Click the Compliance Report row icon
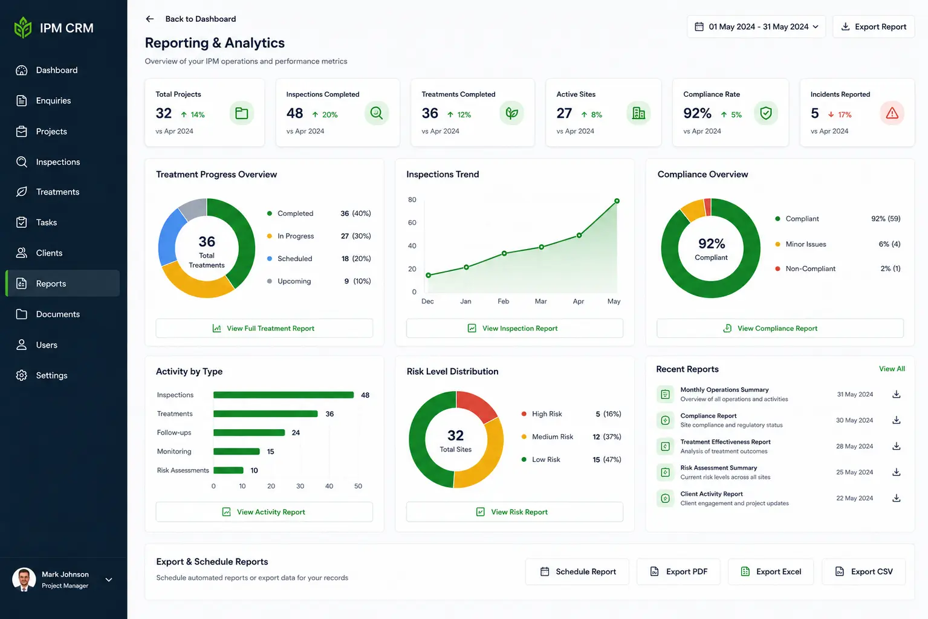928x619 pixels. coord(665,420)
